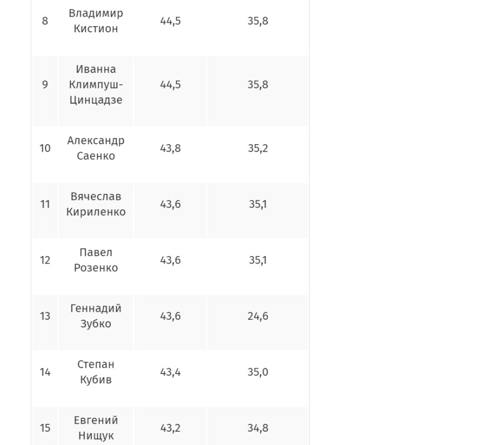Click the 24,6 value for Зубко
Viewport: 502px width, 445px height.
pos(258,316)
